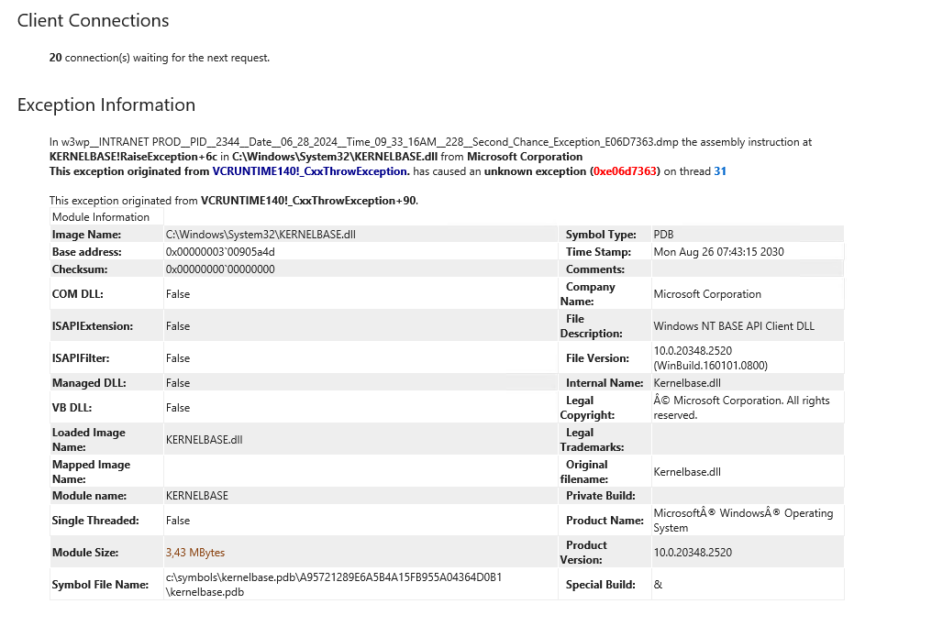Click the False value in Single Threaded row
The height and width of the screenshot is (626, 932).
tap(178, 521)
